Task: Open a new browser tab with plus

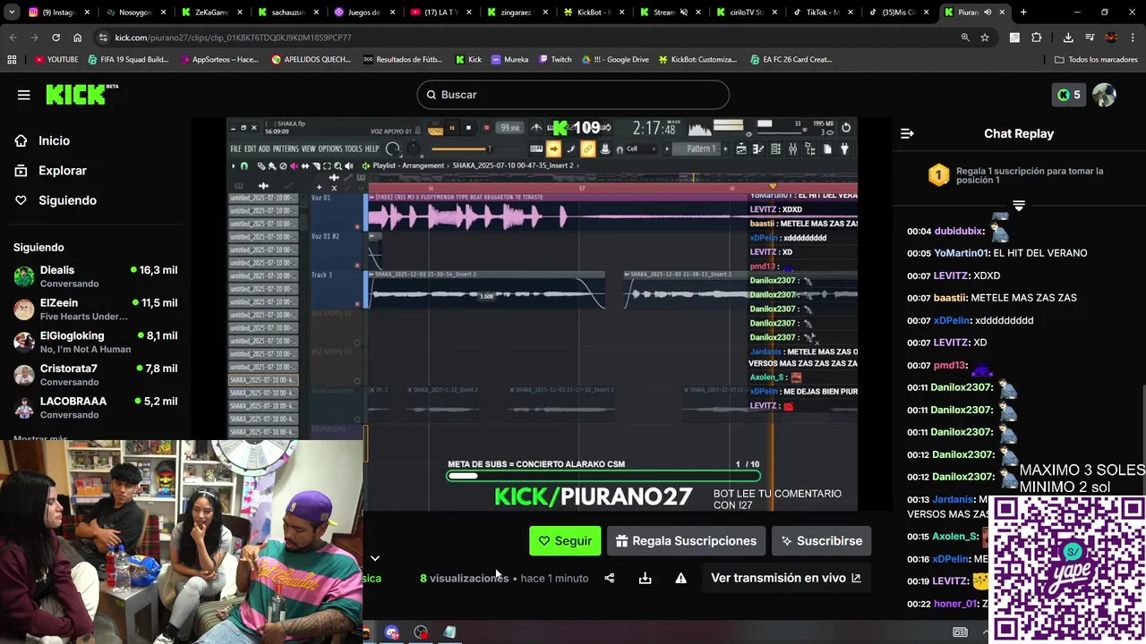Action: coord(1023,13)
